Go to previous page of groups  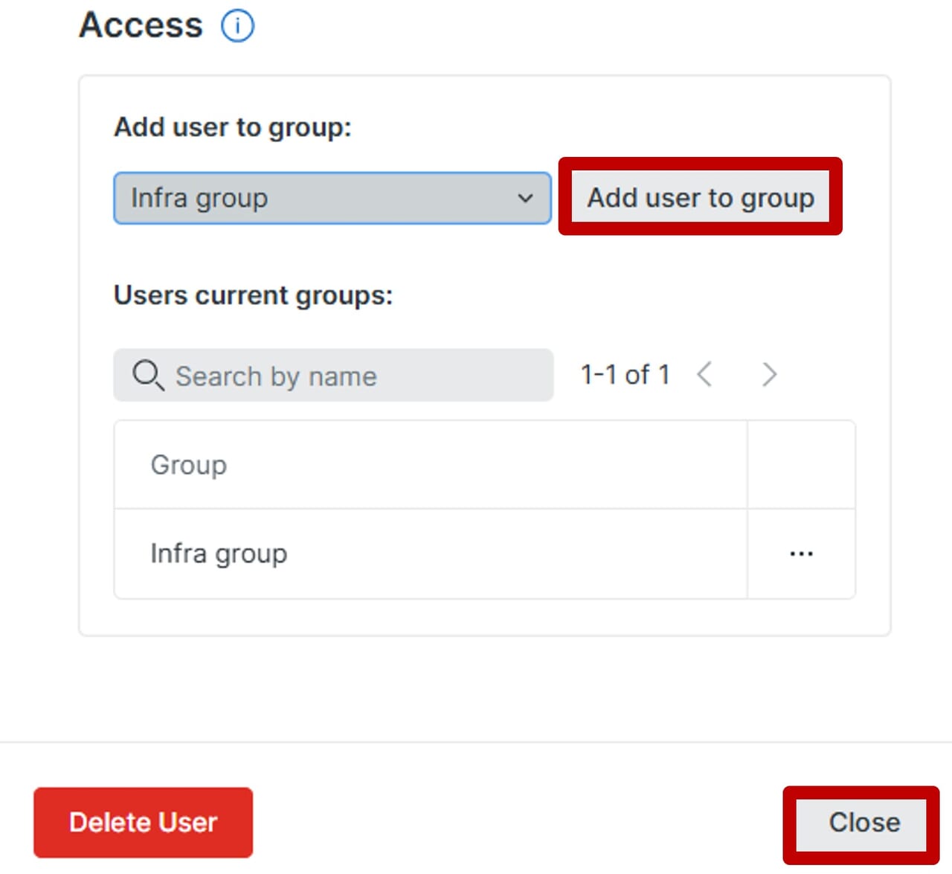(x=704, y=374)
